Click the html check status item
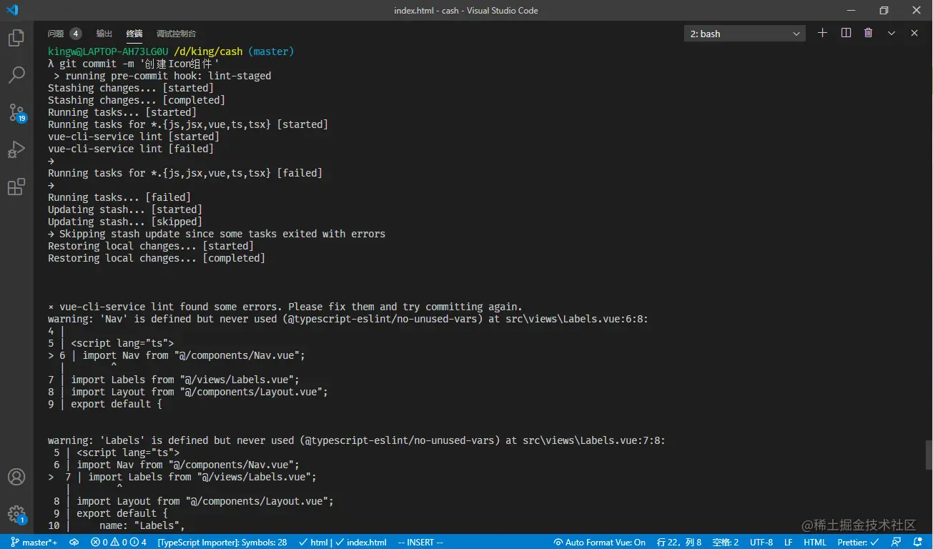933x549 pixels. 312,543
